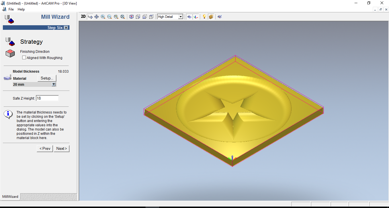Viewport: 389px width, 208px height.
Task: Click the last toolbar paint icon
Action: click(220, 17)
